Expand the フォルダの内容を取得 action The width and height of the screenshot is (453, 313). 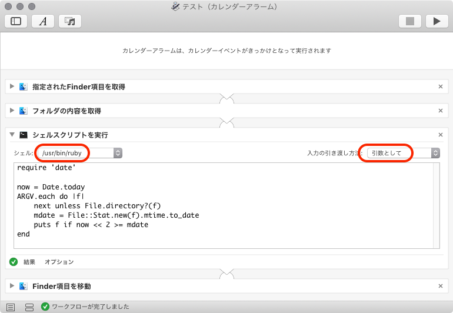pyautogui.click(x=12, y=111)
